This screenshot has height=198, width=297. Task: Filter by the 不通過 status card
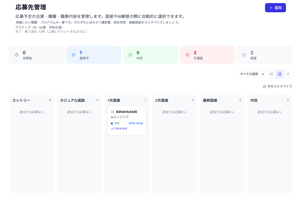point(208,55)
